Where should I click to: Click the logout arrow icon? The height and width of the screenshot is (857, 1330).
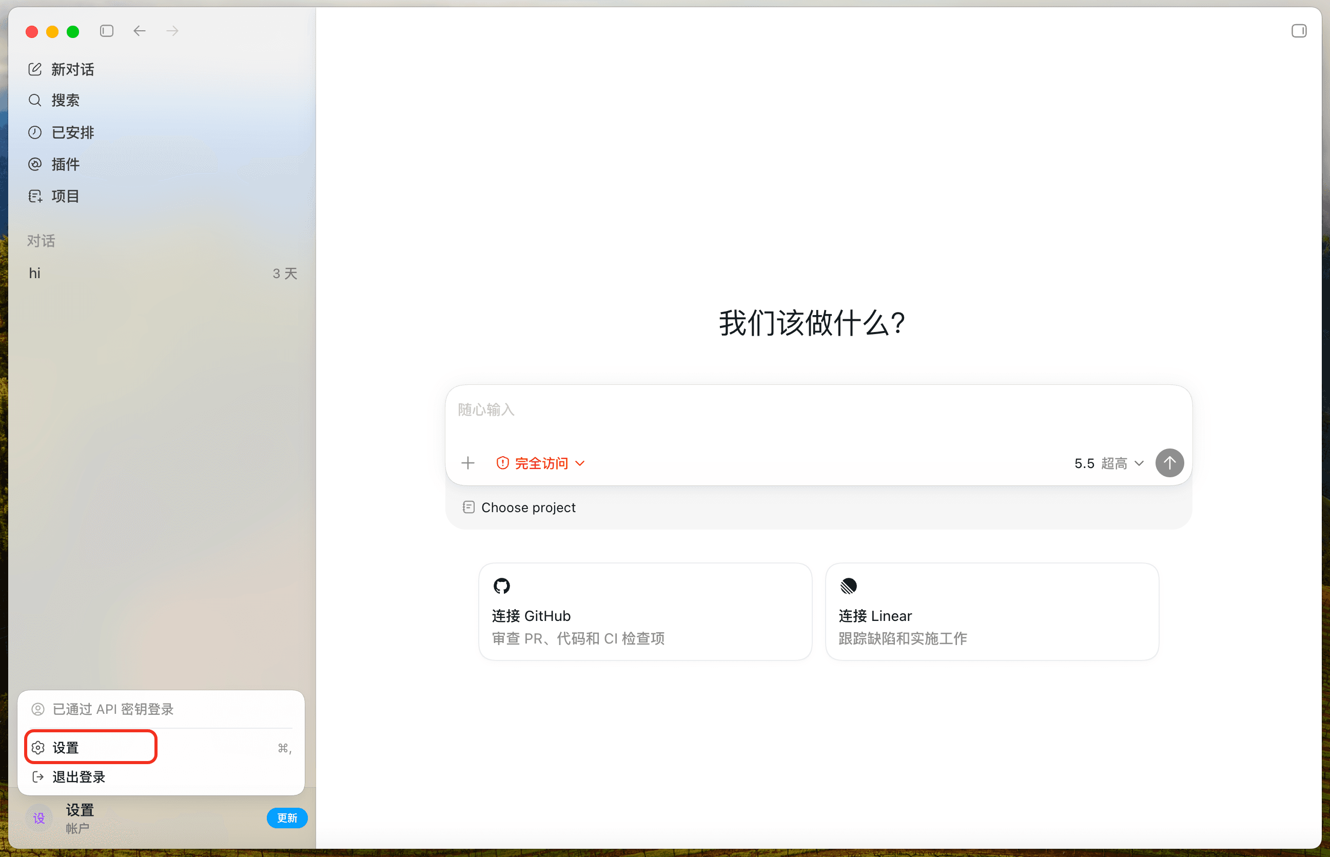(38, 777)
